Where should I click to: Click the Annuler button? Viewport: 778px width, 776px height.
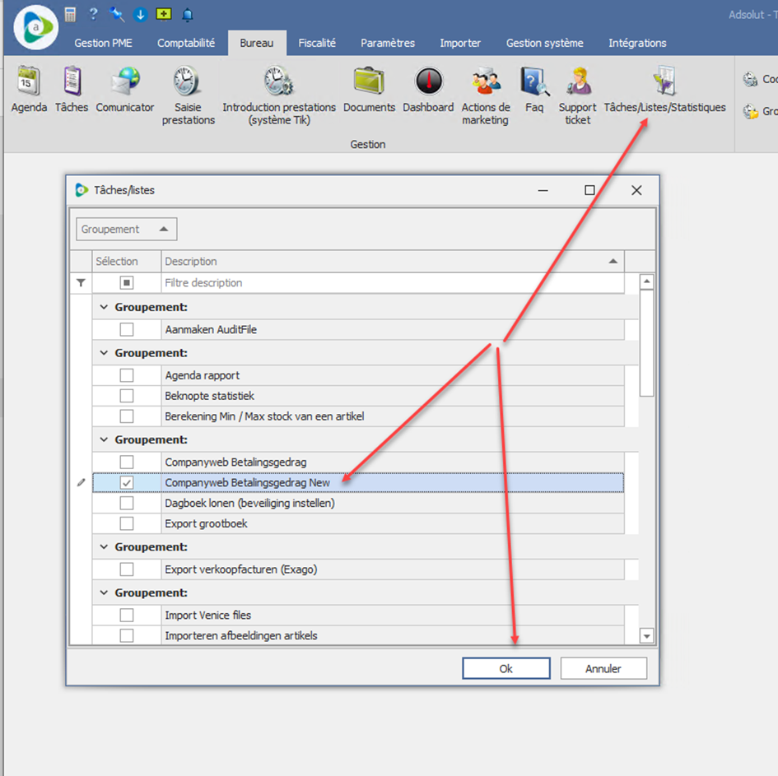pyautogui.click(x=603, y=668)
